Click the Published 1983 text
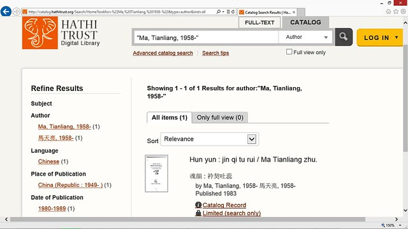408x229 pixels. pos(216,193)
